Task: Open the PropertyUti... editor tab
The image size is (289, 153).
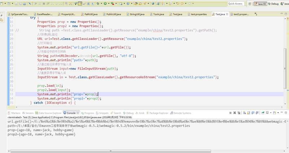Action: tap(66, 14)
